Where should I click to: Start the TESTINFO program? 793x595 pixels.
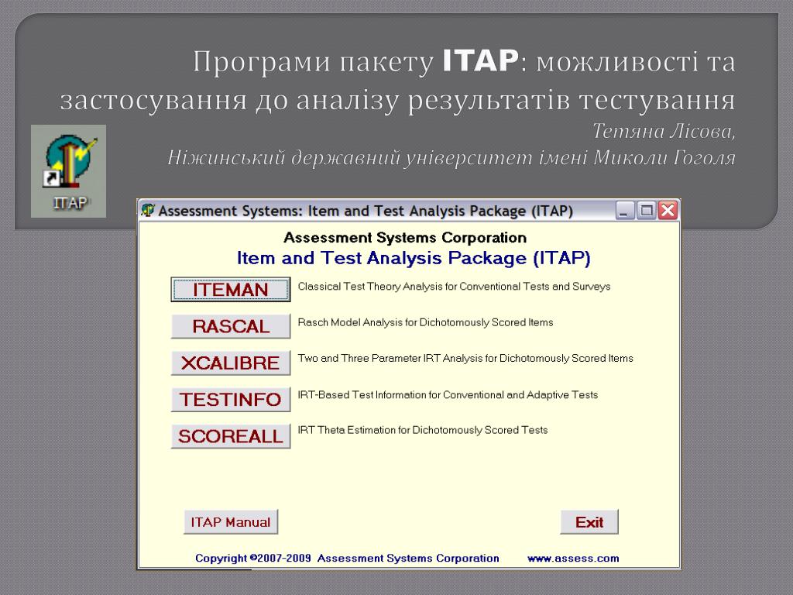pos(231,399)
